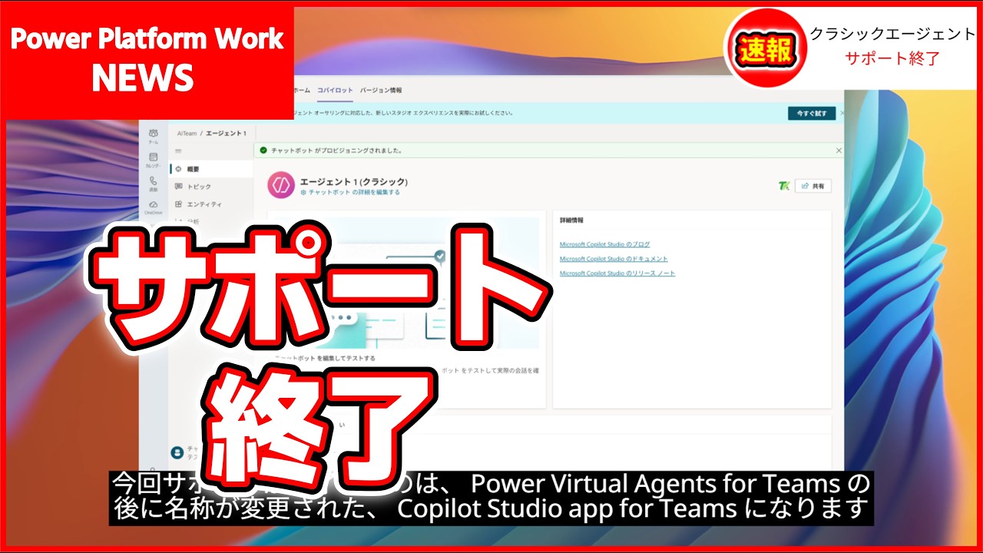Click the エージェント 1(クラシック) title
This screenshot has height=553, width=983.
coord(353,182)
